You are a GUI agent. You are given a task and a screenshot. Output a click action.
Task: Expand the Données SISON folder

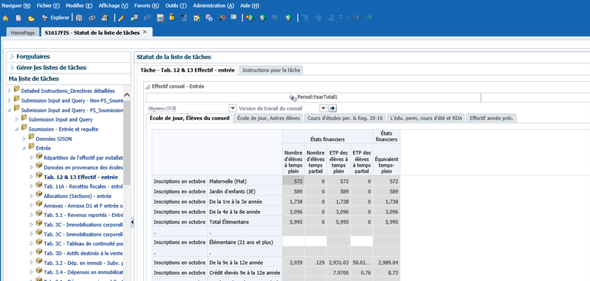pos(24,138)
